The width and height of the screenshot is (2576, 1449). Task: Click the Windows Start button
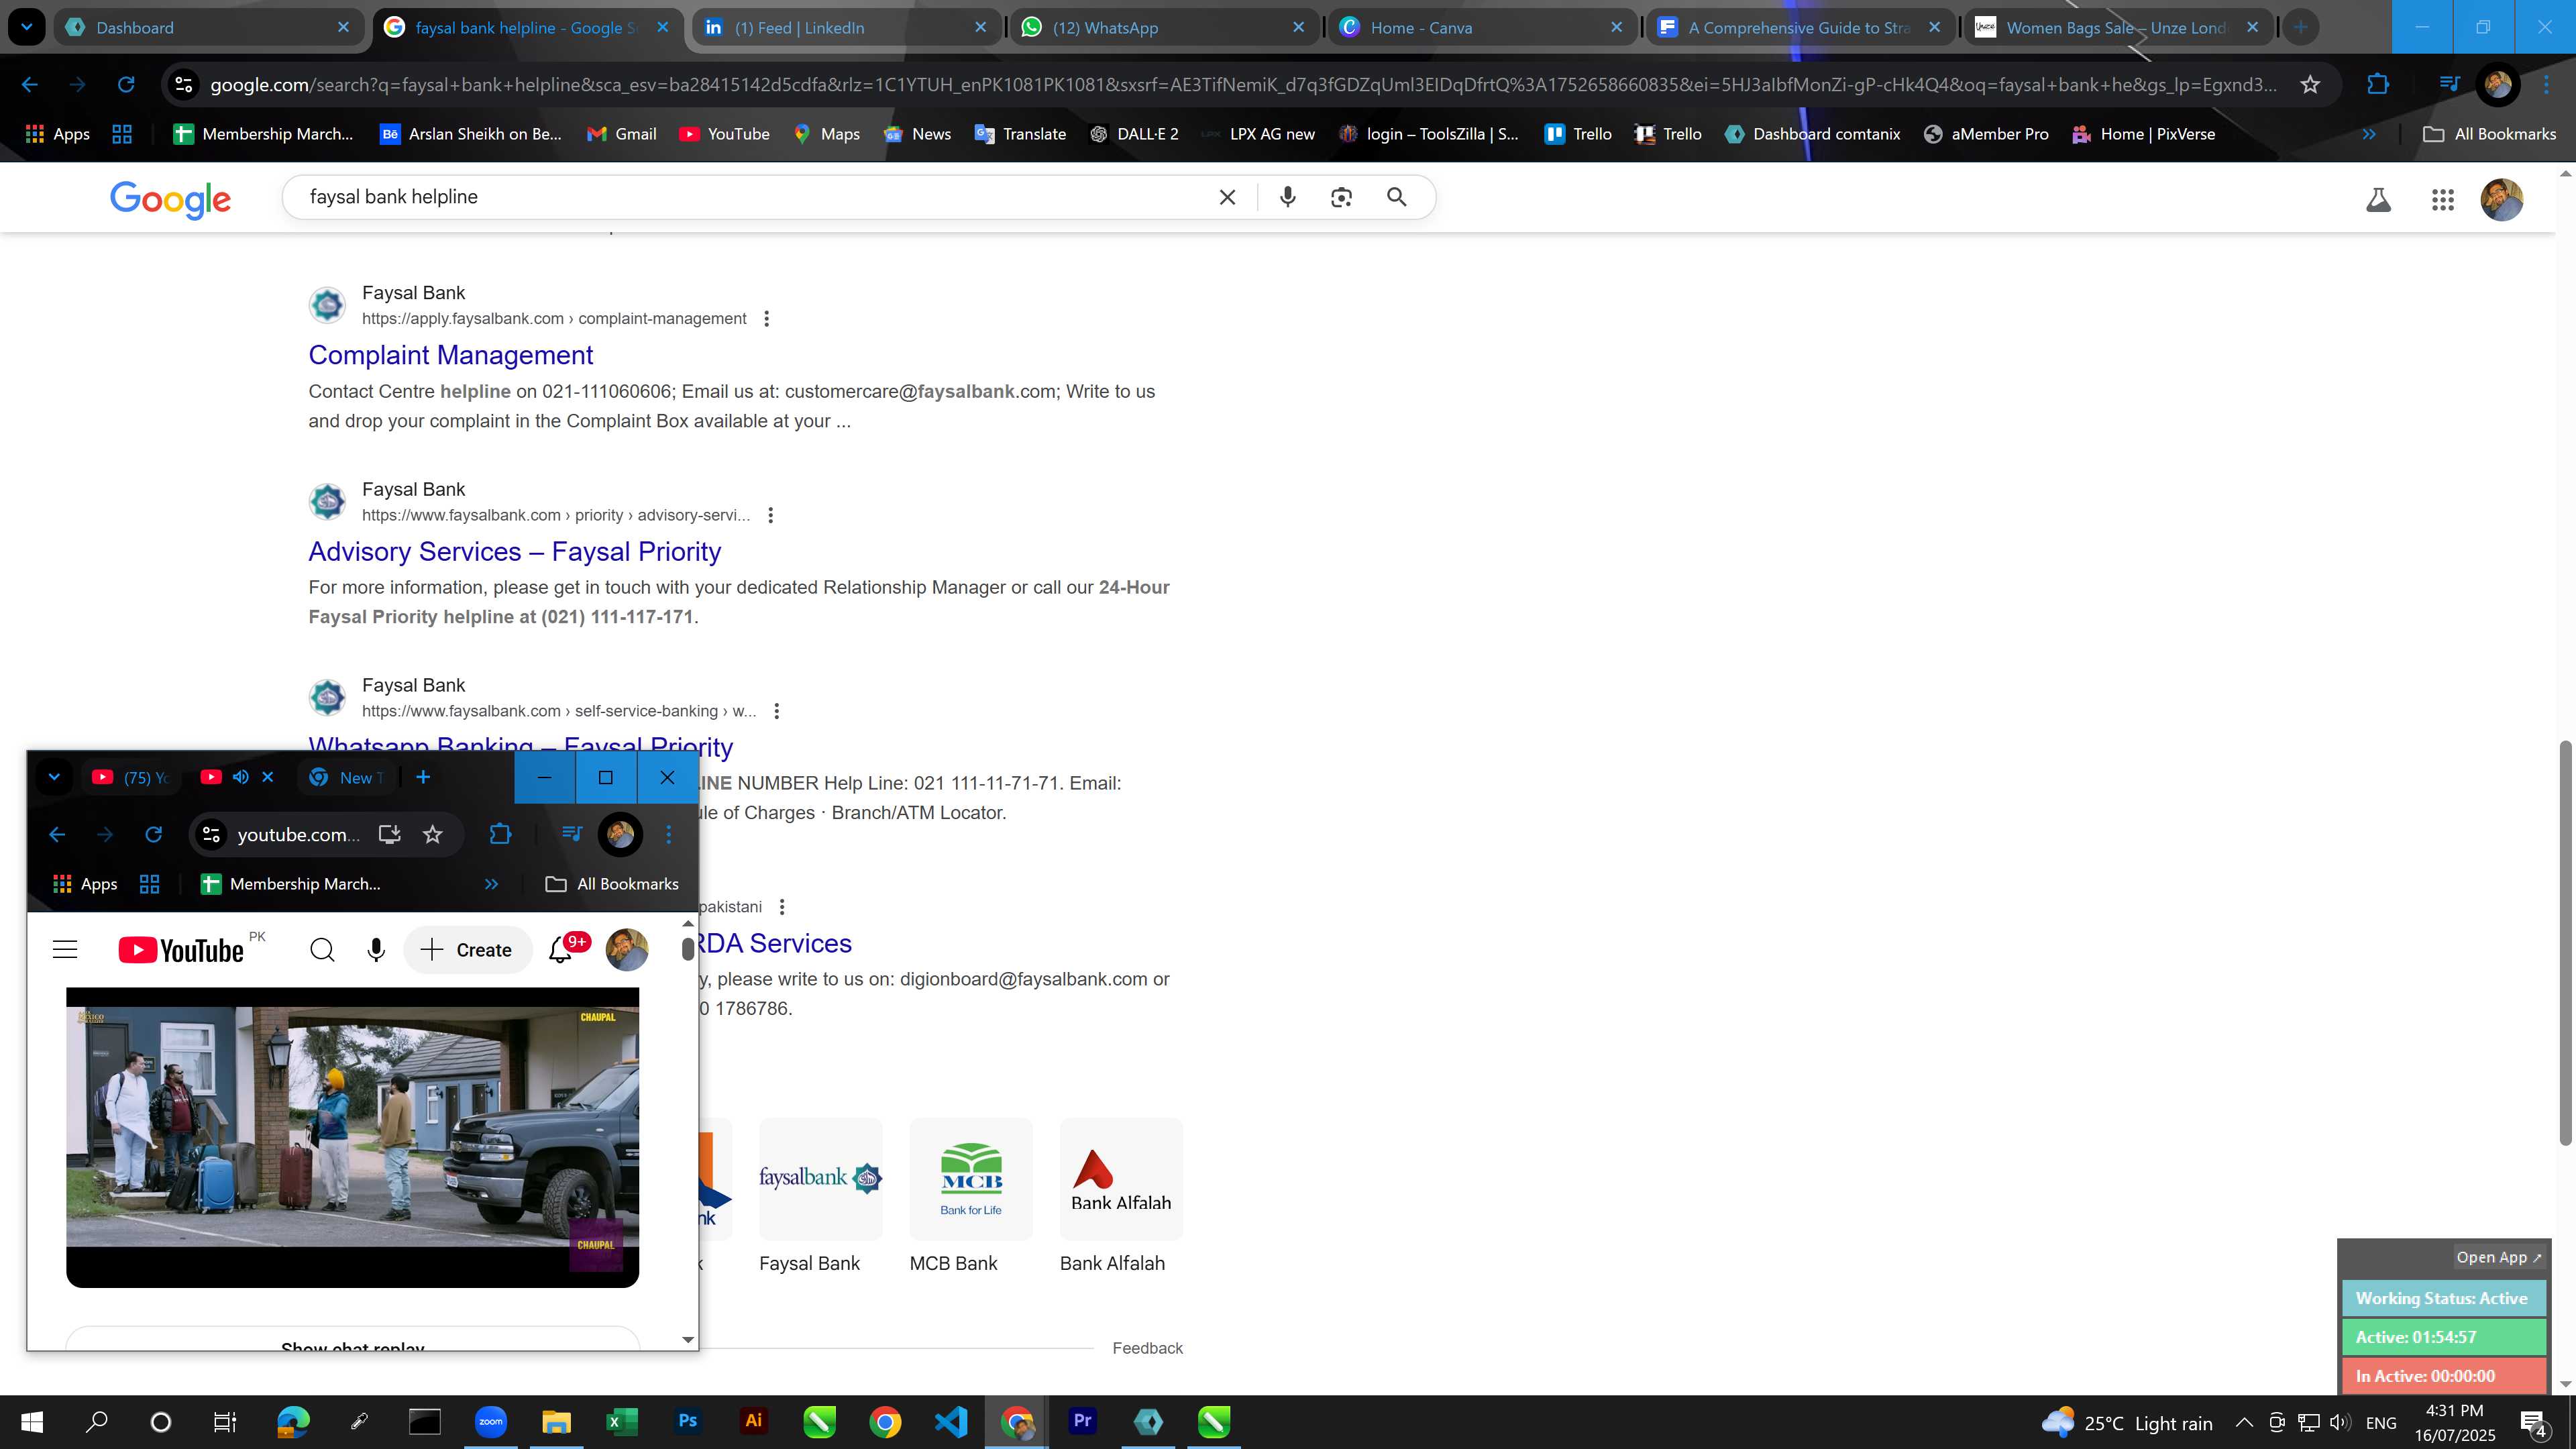click(x=32, y=1422)
